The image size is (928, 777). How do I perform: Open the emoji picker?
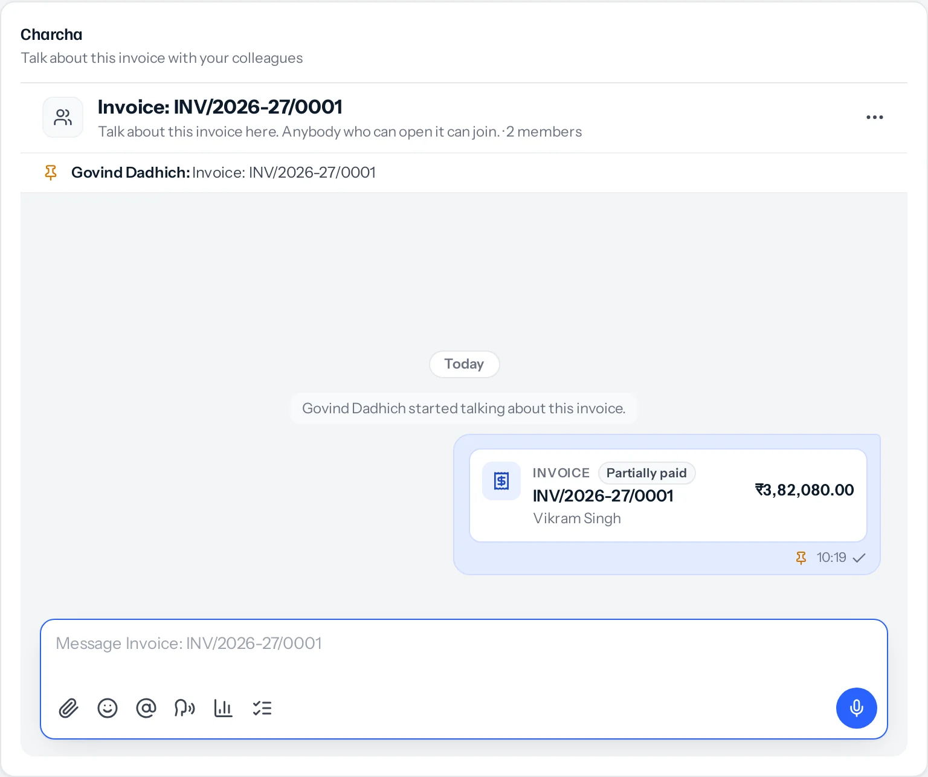[108, 708]
